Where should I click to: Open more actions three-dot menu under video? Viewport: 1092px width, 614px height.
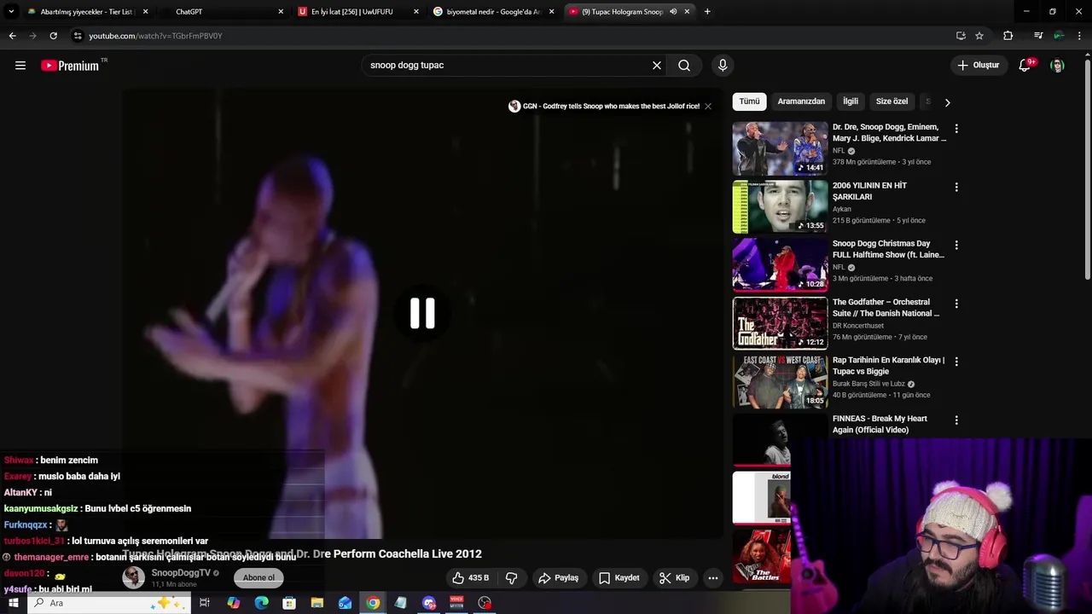[x=713, y=577]
